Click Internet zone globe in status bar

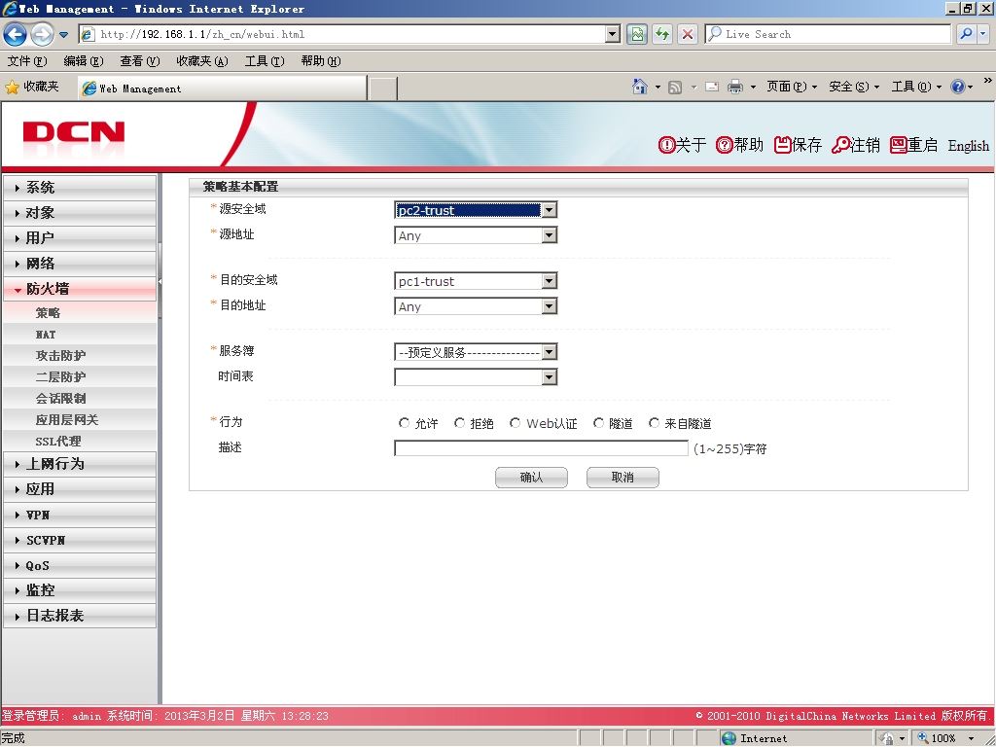point(729,738)
